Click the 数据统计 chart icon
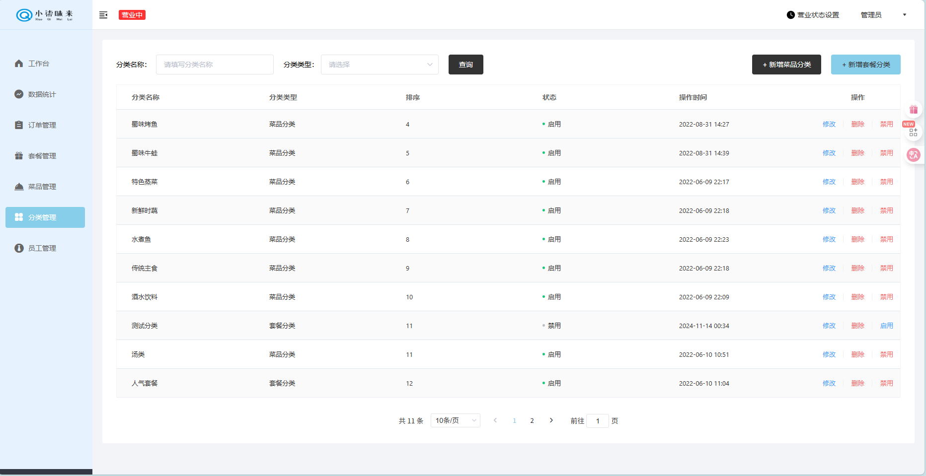 (x=19, y=94)
